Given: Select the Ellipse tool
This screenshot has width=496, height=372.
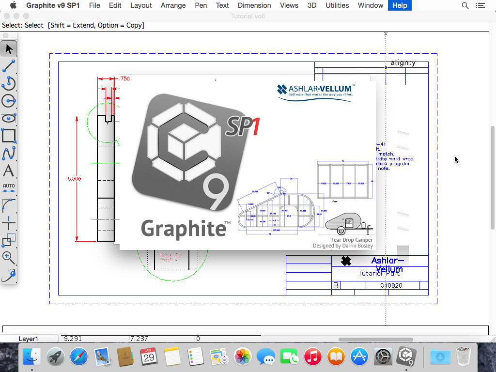Looking at the screenshot, I should [x=9, y=118].
